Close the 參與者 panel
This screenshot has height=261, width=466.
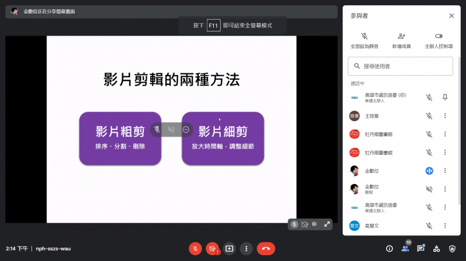coord(451,16)
